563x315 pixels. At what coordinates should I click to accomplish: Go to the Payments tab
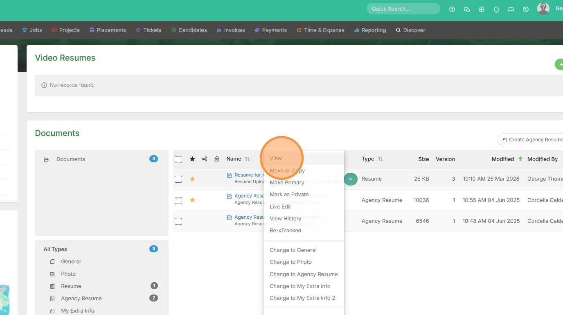[x=271, y=30]
